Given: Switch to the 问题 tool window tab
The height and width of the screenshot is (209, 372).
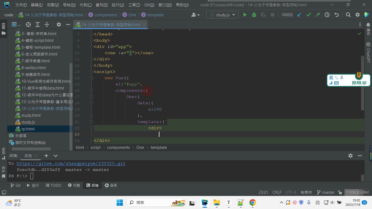Looking at the screenshot, I should (74, 185).
